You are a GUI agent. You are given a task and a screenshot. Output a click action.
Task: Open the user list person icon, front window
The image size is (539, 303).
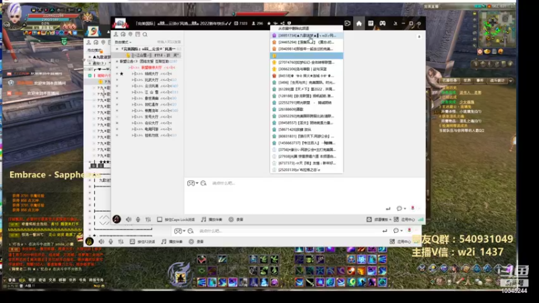point(116,34)
